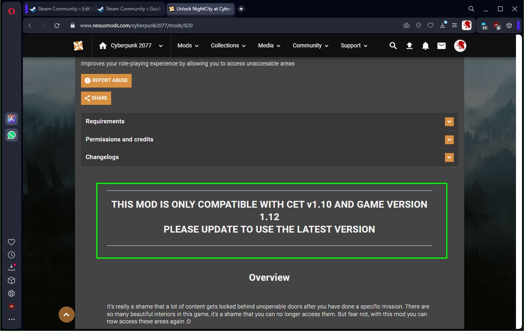
Task: Go to the Nexus Mods home logo
Action: 78,46
